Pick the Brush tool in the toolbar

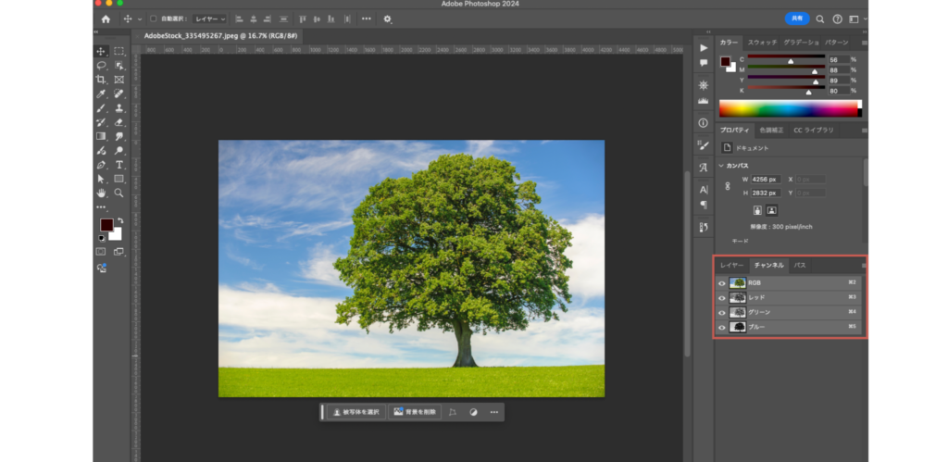tap(101, 107)
